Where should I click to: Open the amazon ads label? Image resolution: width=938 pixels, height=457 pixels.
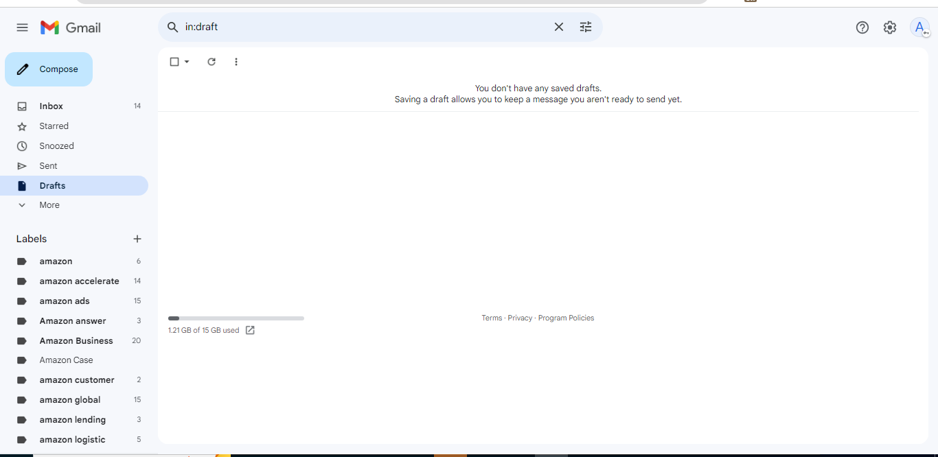pos(74,301)
